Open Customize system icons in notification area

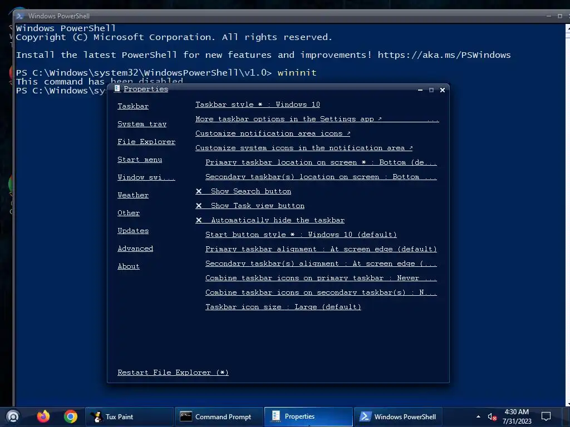coord(304,148)
